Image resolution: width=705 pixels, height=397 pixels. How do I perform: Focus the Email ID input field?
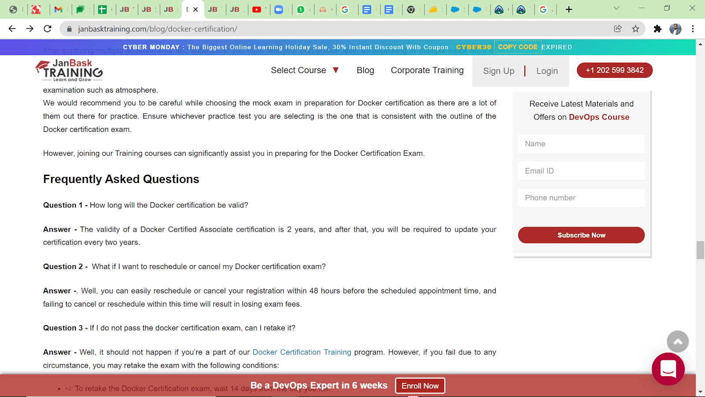pos(581,171)
